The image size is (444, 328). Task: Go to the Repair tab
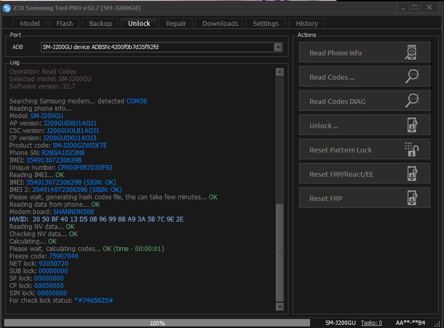[176, 24]
